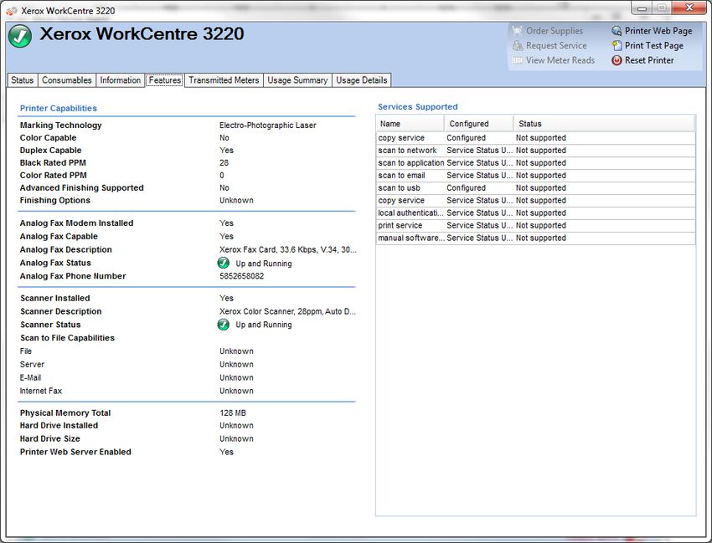Select the local authenticati... service row
This screenshot has height=543, width=712.
pyautogui.click(x=536, y=213)
